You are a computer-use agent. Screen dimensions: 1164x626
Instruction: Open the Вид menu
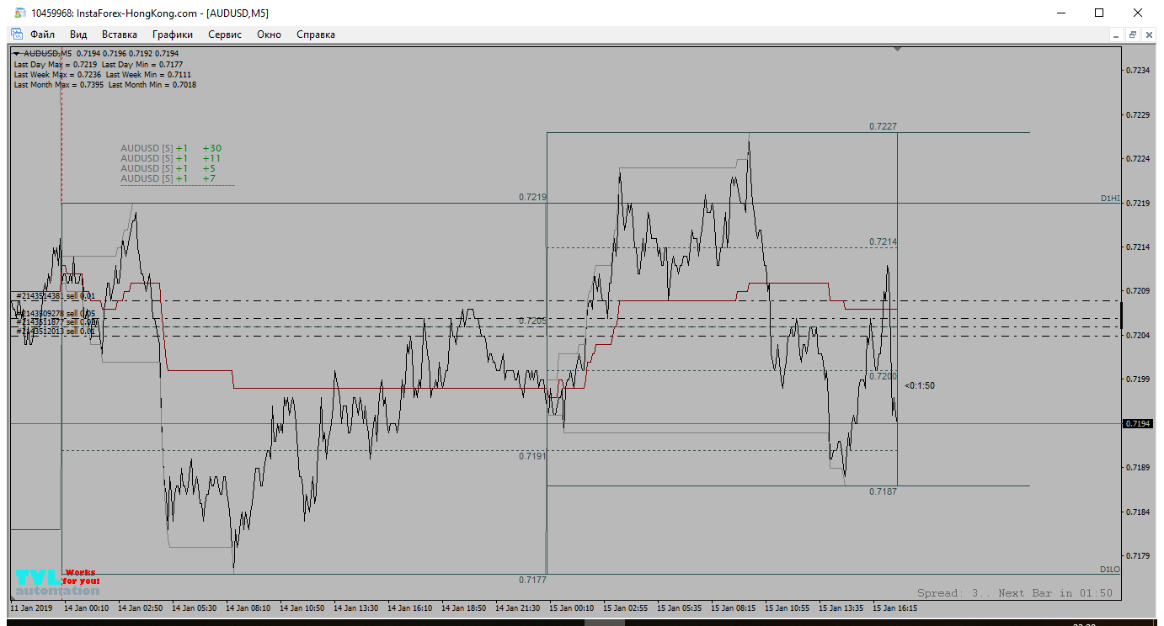[x=78, y=34]
